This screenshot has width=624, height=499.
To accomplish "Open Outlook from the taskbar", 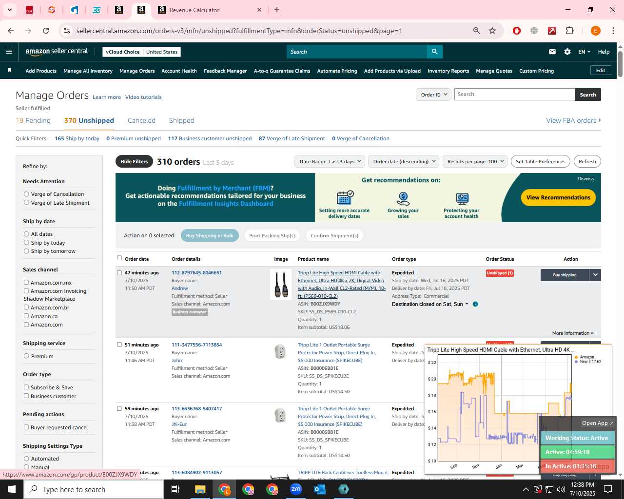I will (x=320, y=489).
